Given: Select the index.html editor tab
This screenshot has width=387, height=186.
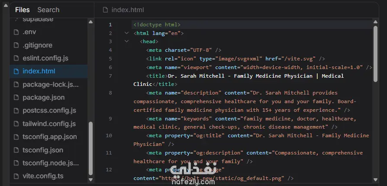Looking at the screenshot, I should (123, 10).
